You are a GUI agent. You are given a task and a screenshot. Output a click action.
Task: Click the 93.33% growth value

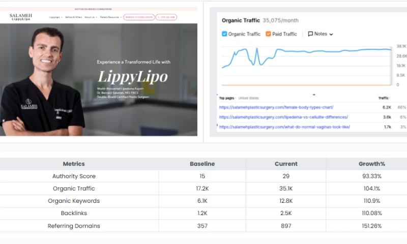pos(372,176)
